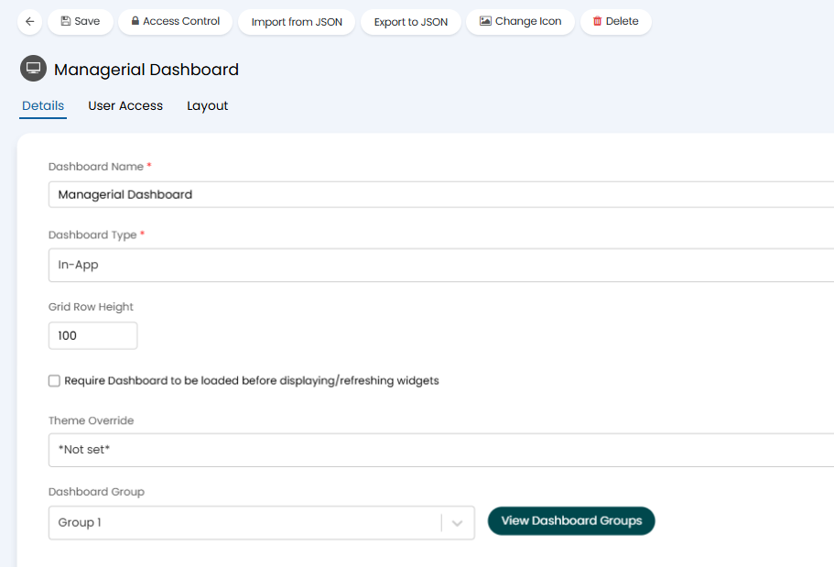Click the Access Control lock icon

click(x=135, y=21)
